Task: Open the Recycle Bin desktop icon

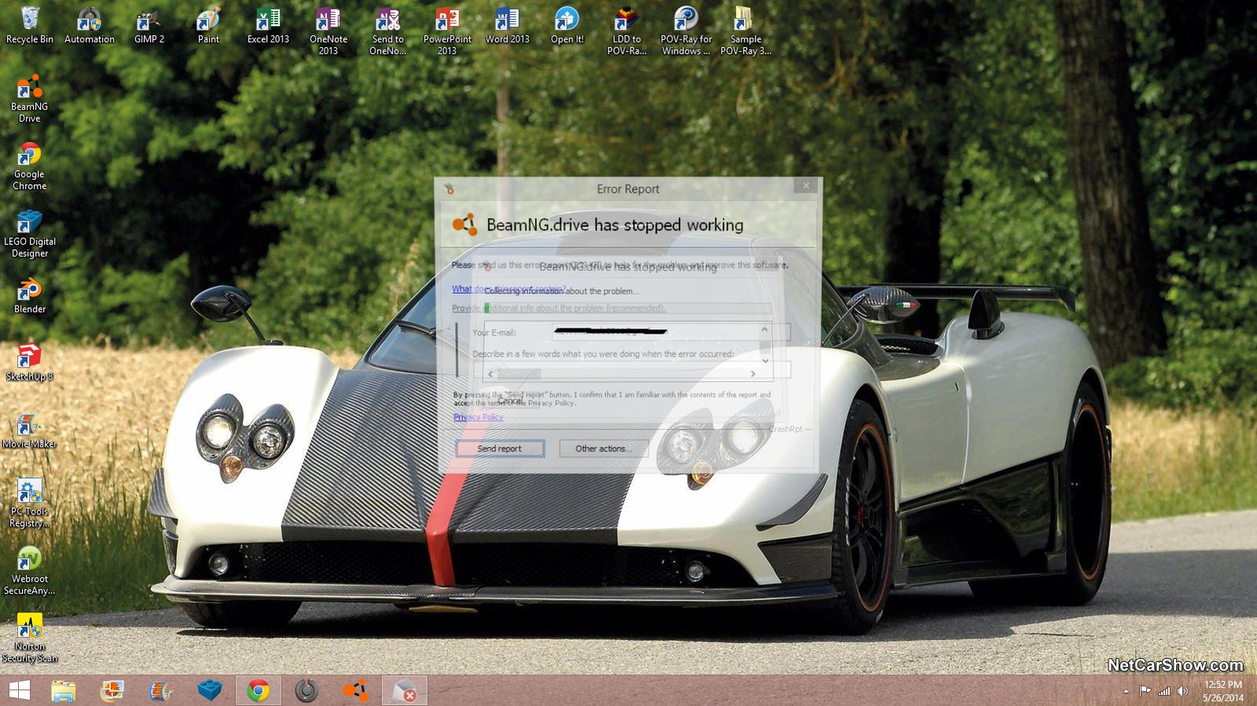Action: 30,25
